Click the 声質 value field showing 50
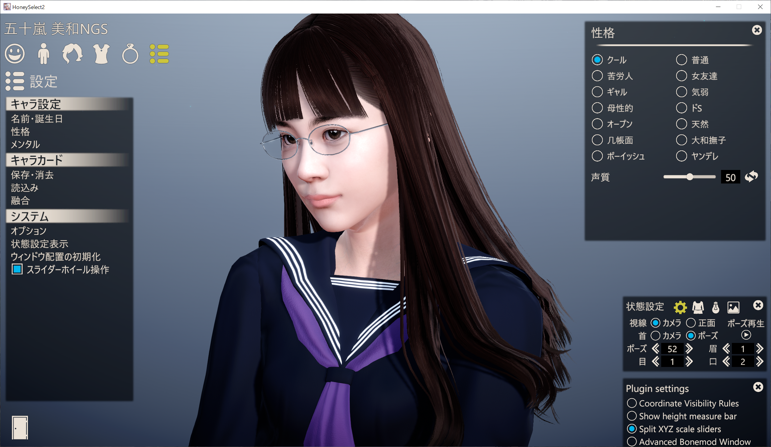 tap(730, 177)
